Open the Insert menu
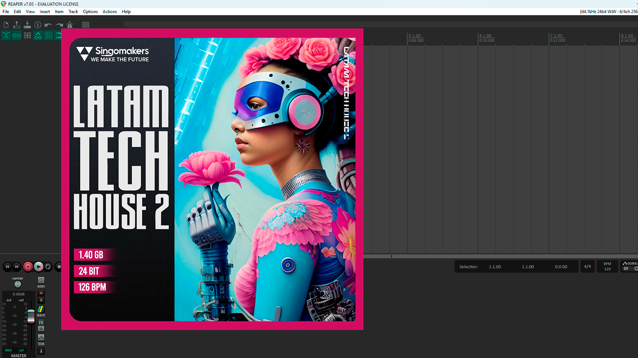 coord(45,12)
